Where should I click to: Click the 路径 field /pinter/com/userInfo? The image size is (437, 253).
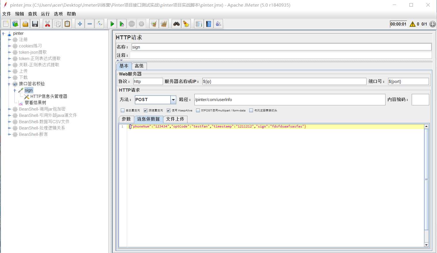[x=290, y=100]
